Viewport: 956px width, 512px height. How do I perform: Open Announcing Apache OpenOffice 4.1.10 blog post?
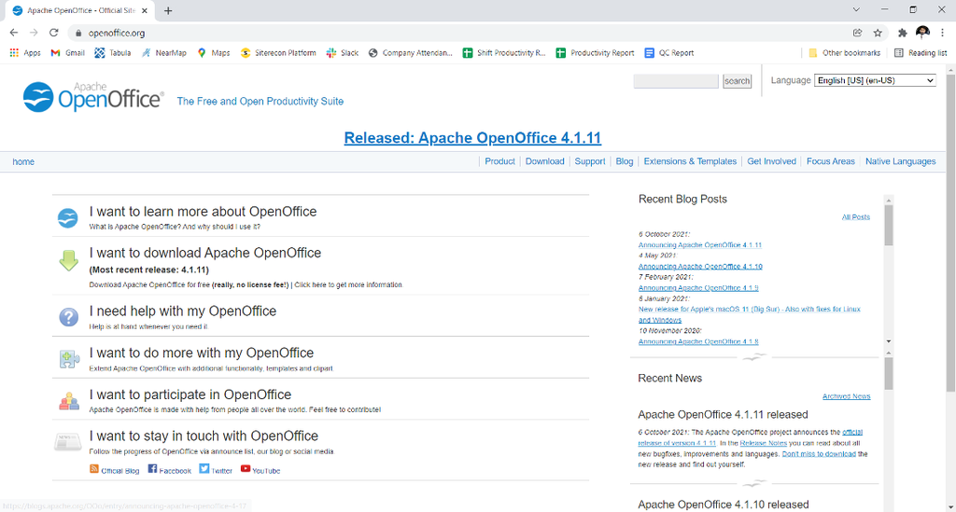[x=700, y=267]
